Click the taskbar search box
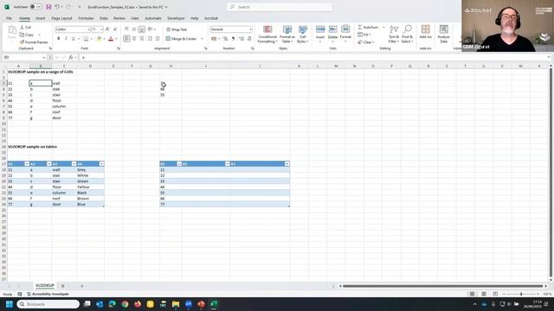Screen dimensions: 554x311 coord(48,304)
